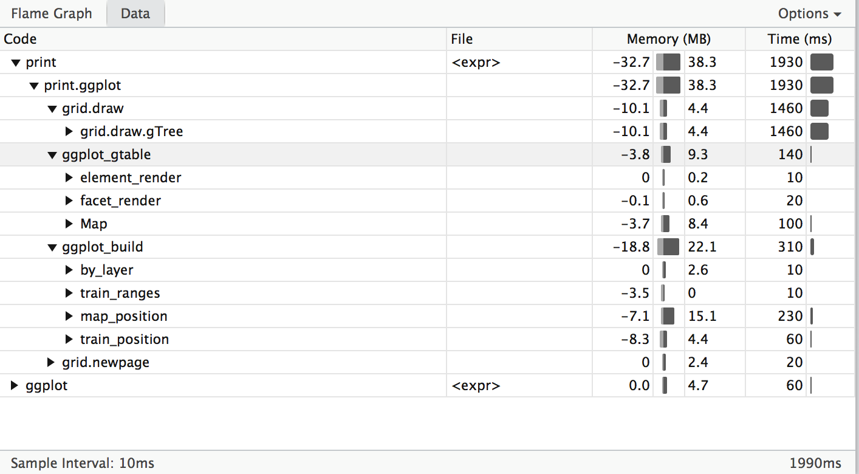Expand the train_position node

69,339
